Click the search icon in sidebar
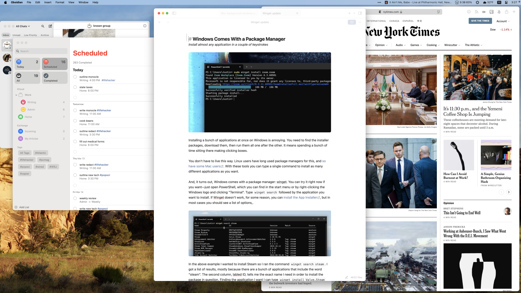 42,26
